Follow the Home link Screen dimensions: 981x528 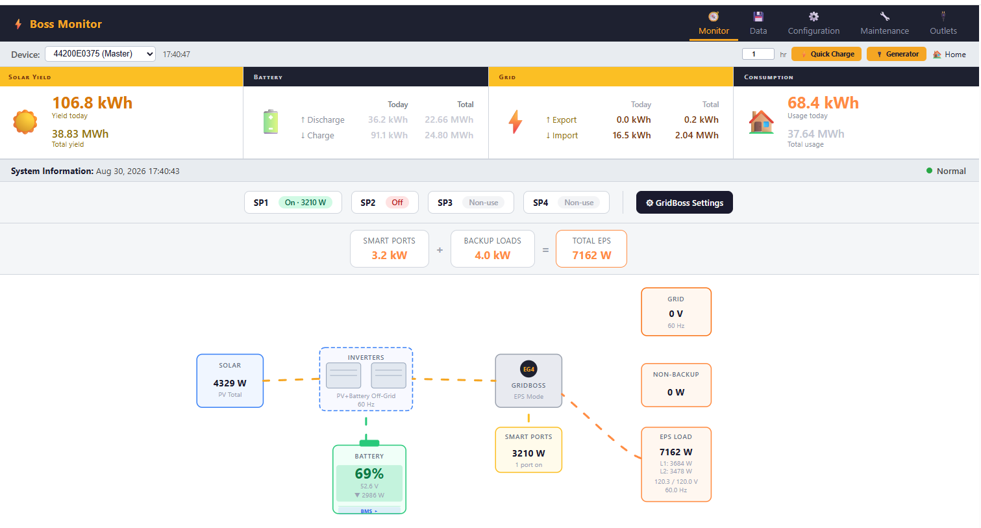click(x=949, y=55)
